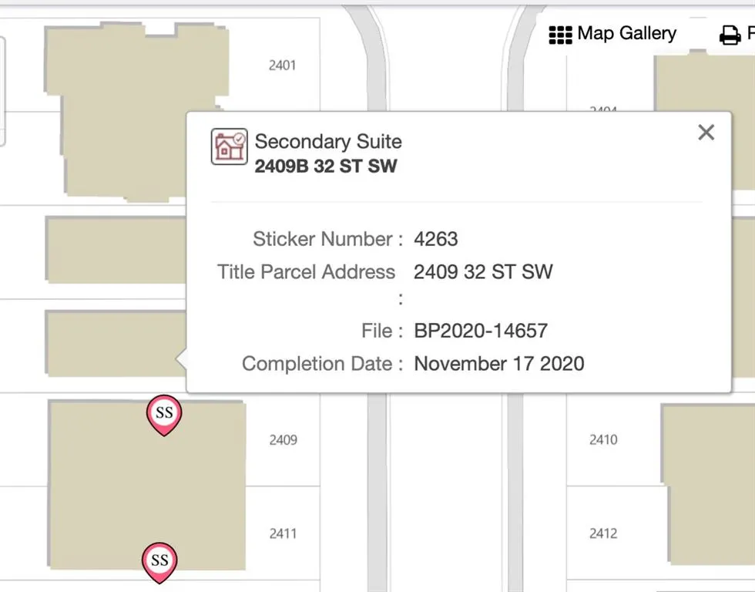Open the Map Gallery grid icon
This screenshot has width=755, height=592.
click(x=560, y=35)
